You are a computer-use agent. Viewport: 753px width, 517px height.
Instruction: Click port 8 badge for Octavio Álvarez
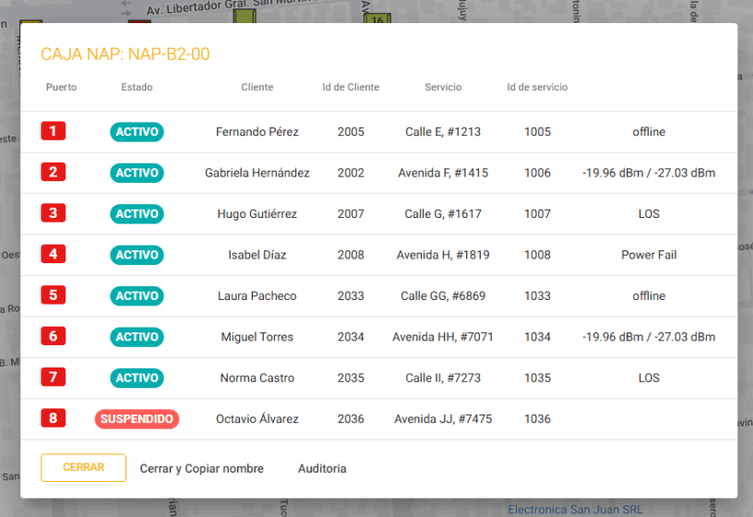[x=53, y=418]
